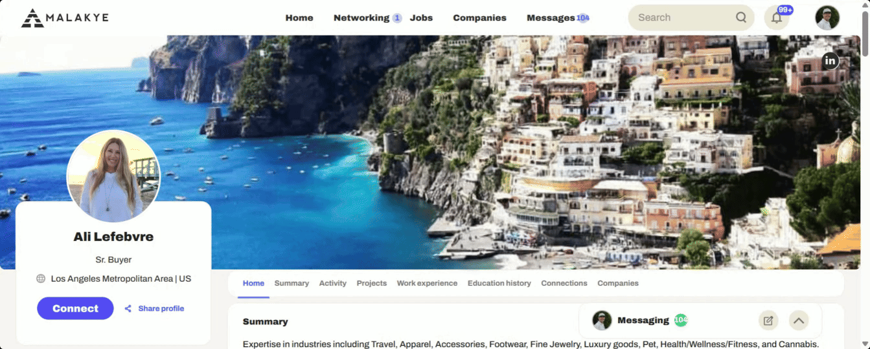Click the compose new message icon
Image resolution: width=870 pixels, height=349 pixels.
tap(768, 320)
